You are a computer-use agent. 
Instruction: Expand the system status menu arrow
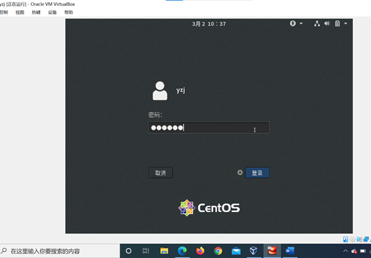pos(346,23)
